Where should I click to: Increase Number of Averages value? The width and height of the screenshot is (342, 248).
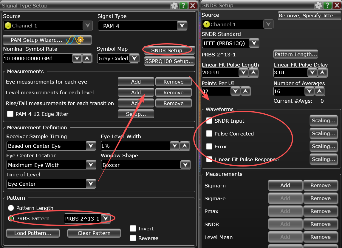click(x=319, y=91)
